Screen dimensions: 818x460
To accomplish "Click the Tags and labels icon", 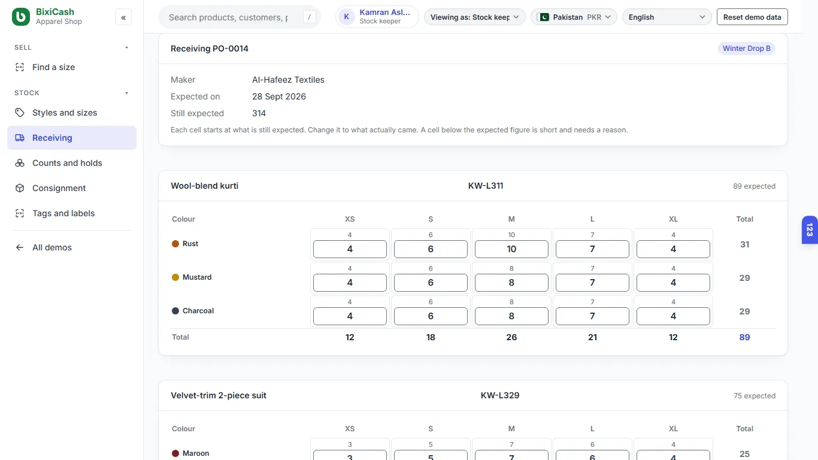I will 20,213.
